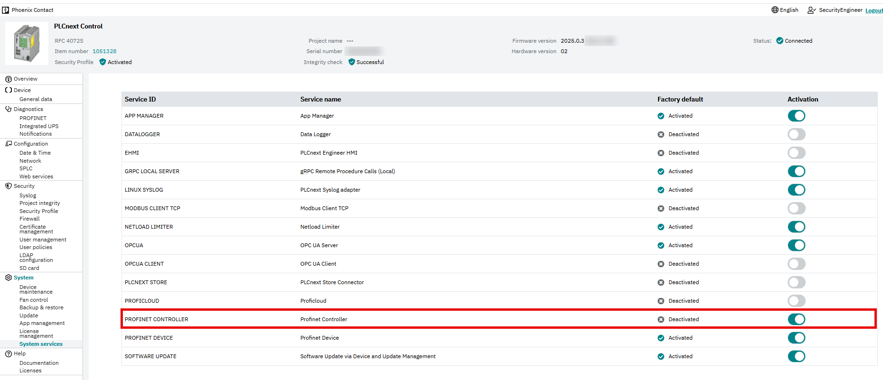Open Date & Time configuration
The width and height of the screenshot is (883, 380).
[x=35, y=153]
